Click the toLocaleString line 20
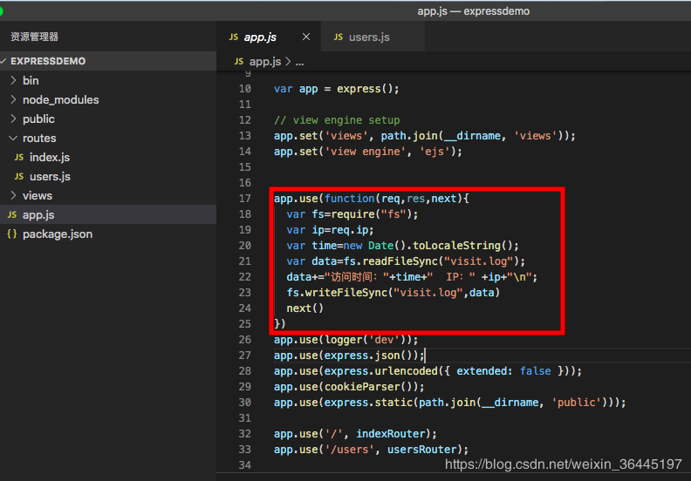The height and width of the screenshot is (481, 691). [x=402, y=246]
